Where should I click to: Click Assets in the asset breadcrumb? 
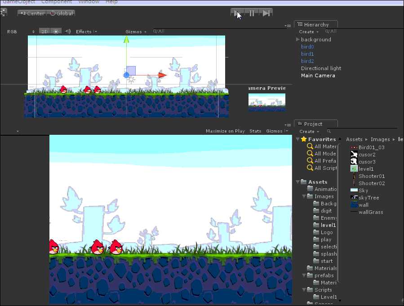354,139
